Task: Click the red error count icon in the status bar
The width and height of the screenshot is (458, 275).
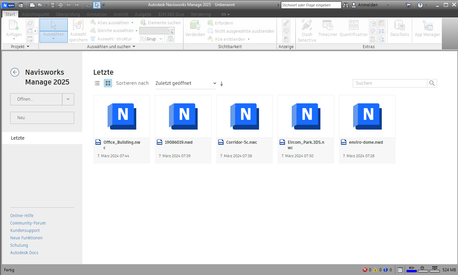Action: (365, 270)
